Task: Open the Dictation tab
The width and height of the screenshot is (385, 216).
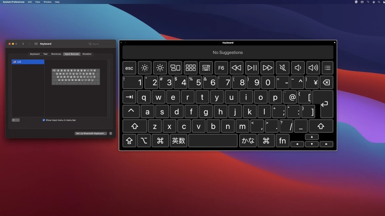Action: (87, 54)
